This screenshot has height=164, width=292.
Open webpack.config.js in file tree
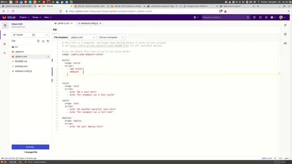31,71
